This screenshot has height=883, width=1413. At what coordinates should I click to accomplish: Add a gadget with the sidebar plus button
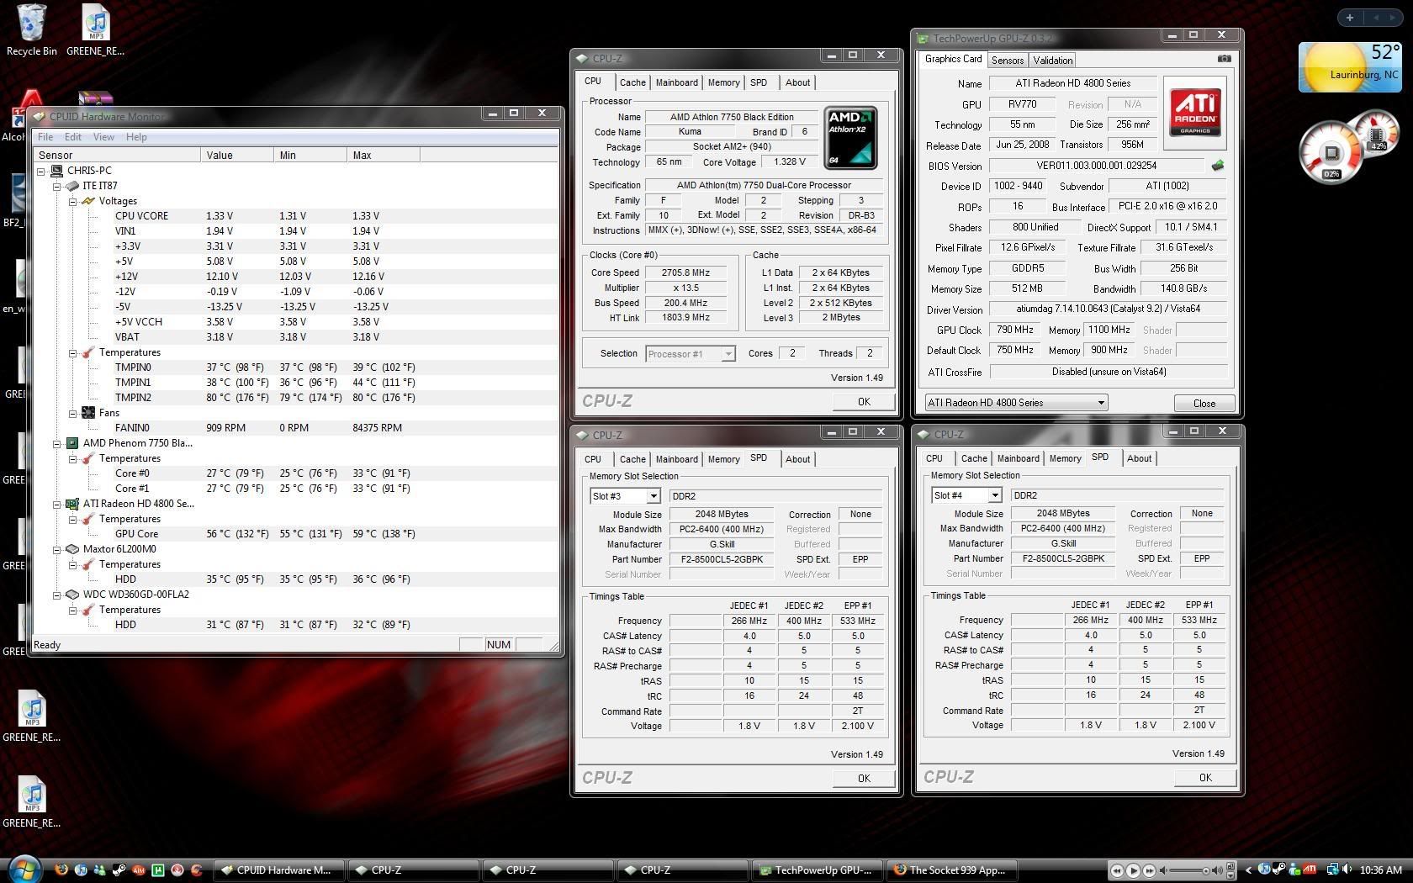pyautogui.click(x=1350, y=17)
